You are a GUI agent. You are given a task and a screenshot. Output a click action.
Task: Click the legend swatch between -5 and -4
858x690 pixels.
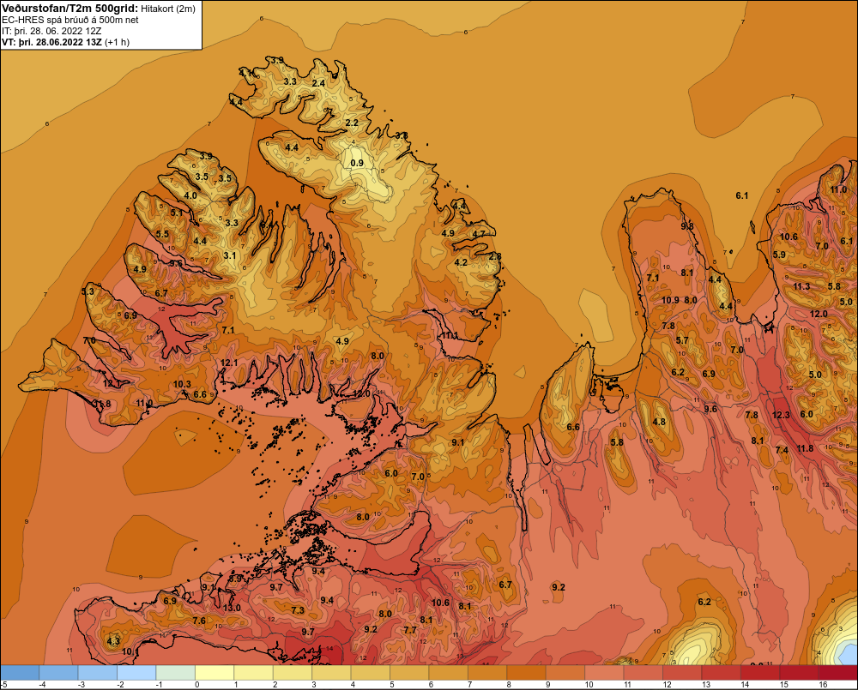(x=20, y=672)
